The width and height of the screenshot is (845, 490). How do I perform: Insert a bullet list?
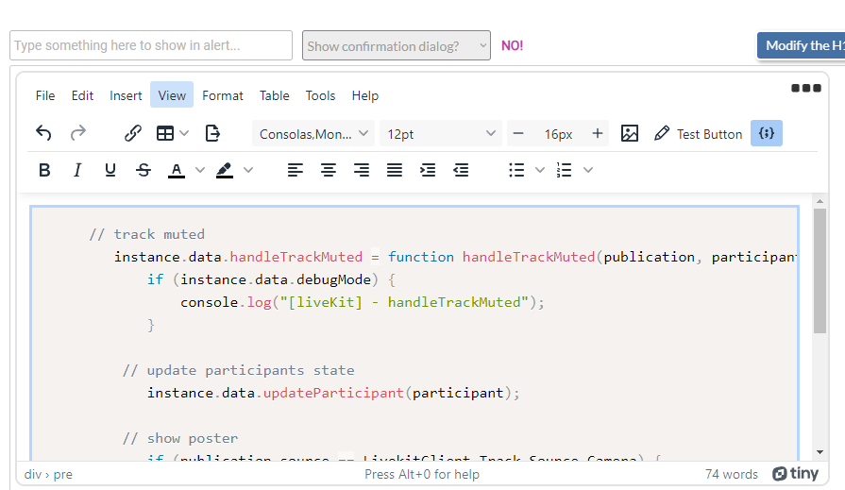516,170
